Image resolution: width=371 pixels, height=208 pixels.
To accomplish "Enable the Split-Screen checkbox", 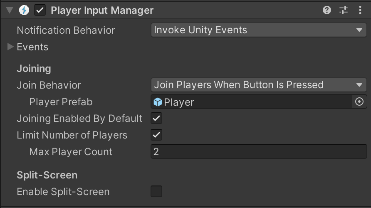I will (156, 191).
